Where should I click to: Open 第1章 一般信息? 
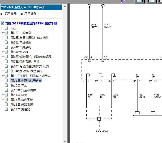pyautogui.click(x=21, y=33)
